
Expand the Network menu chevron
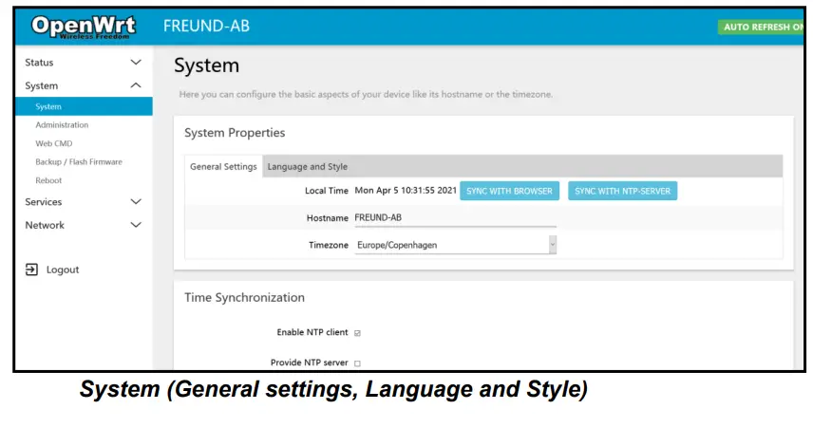136,225
